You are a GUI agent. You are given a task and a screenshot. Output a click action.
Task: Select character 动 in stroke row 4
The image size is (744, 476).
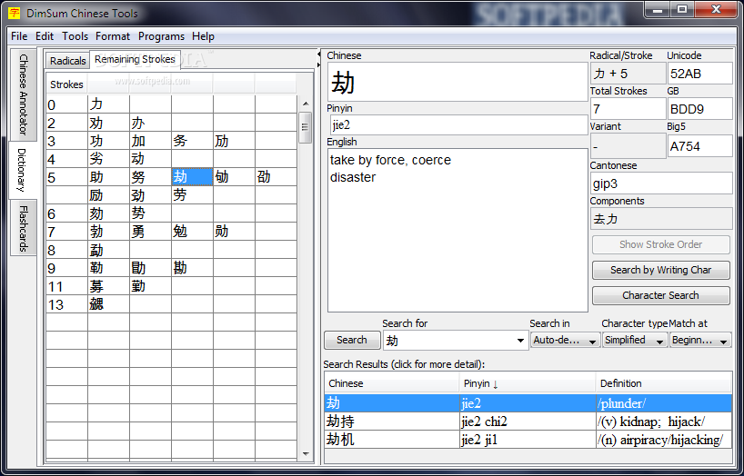pos(150,159)
